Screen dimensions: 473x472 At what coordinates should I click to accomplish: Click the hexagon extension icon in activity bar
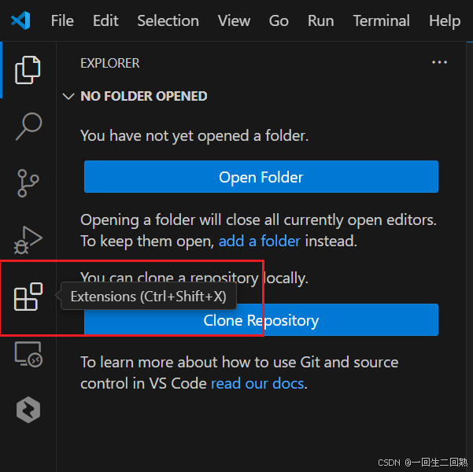click(28, 410)
